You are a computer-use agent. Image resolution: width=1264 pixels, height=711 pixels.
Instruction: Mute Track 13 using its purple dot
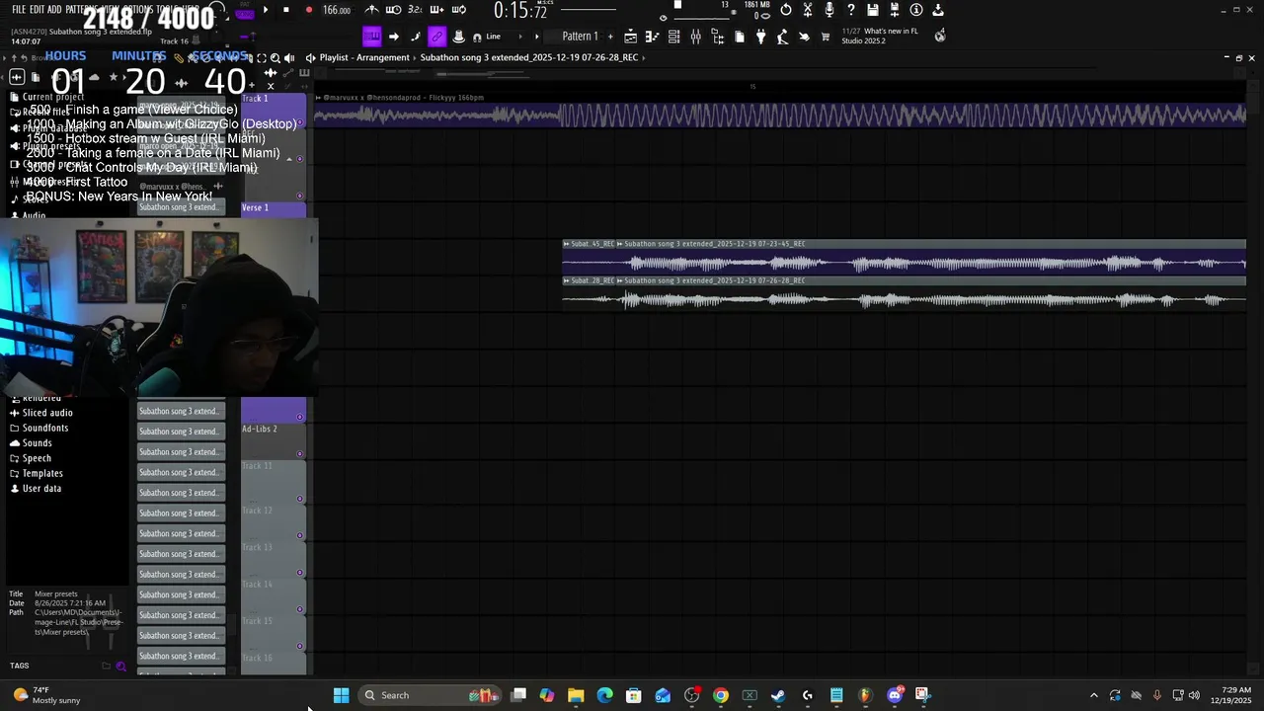pyautogui.click(x=300, y=573)
